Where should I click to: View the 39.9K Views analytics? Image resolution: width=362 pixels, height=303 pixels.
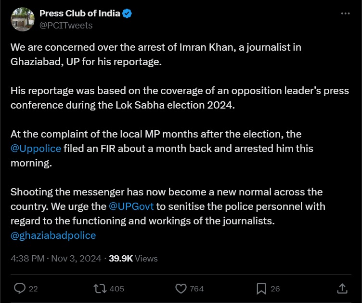[x=133, y=258]
